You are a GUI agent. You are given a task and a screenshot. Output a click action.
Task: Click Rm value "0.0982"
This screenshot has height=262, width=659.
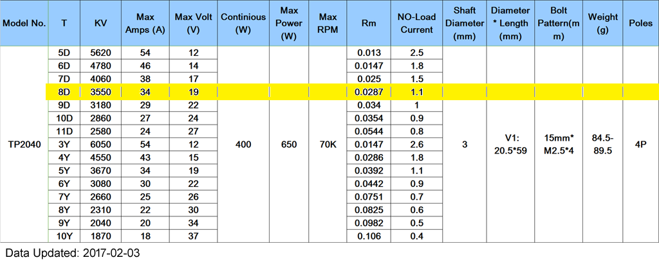tap(368, 223)
